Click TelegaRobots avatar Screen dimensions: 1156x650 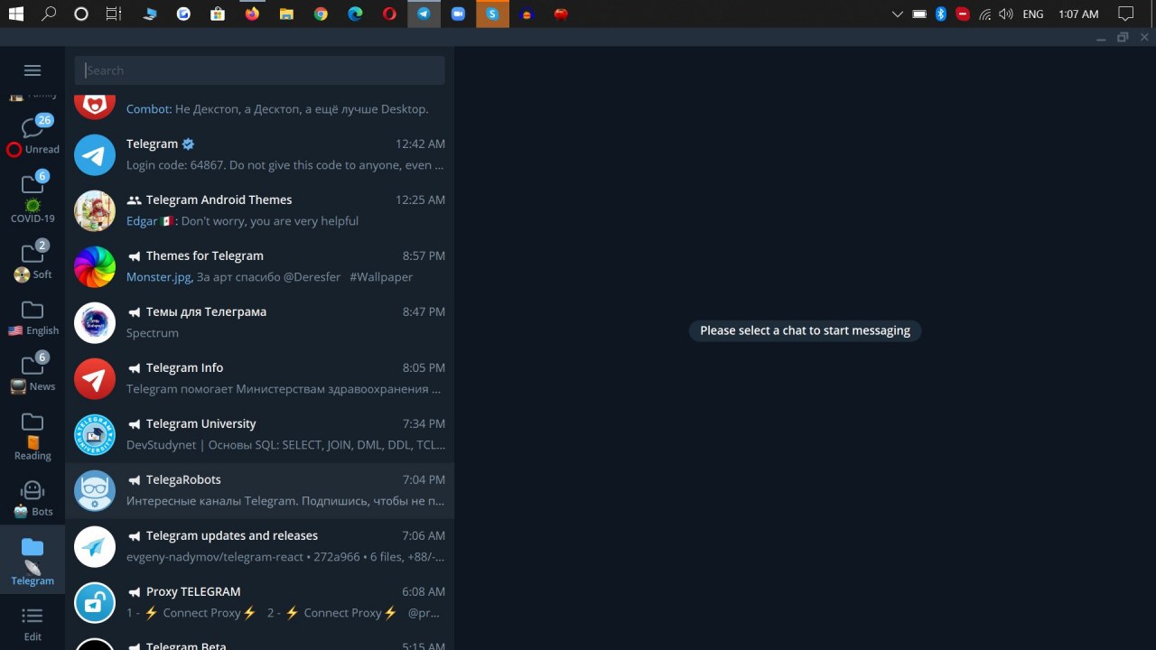pyautogui.click(x=95, y=490)
